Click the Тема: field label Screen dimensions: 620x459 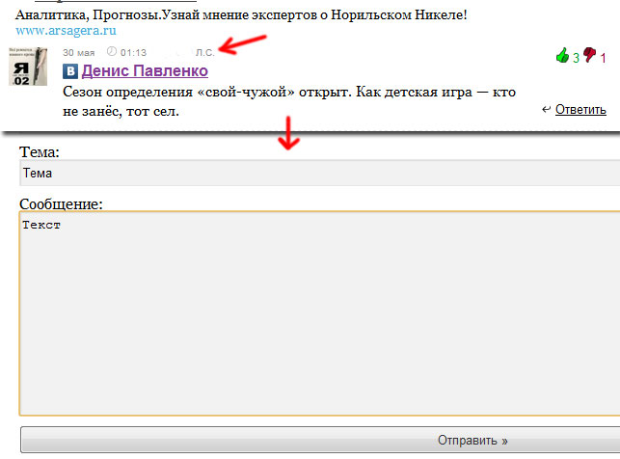(40, 153)
